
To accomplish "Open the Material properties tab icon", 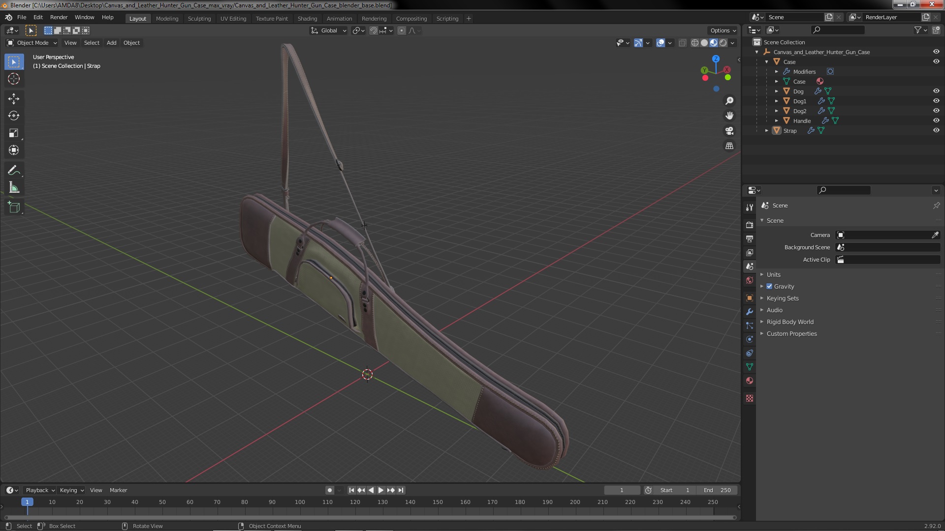I will (750, 381).
